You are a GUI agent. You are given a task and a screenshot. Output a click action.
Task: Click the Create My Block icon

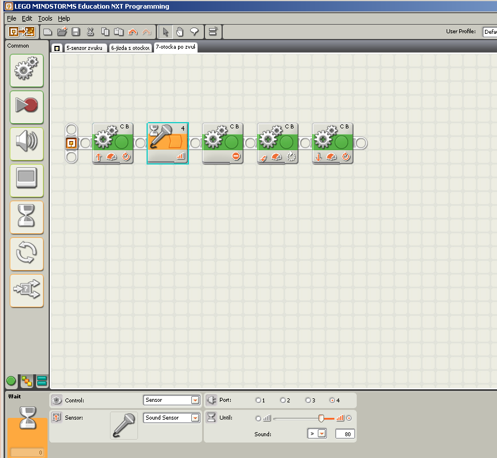coord(213,32)
